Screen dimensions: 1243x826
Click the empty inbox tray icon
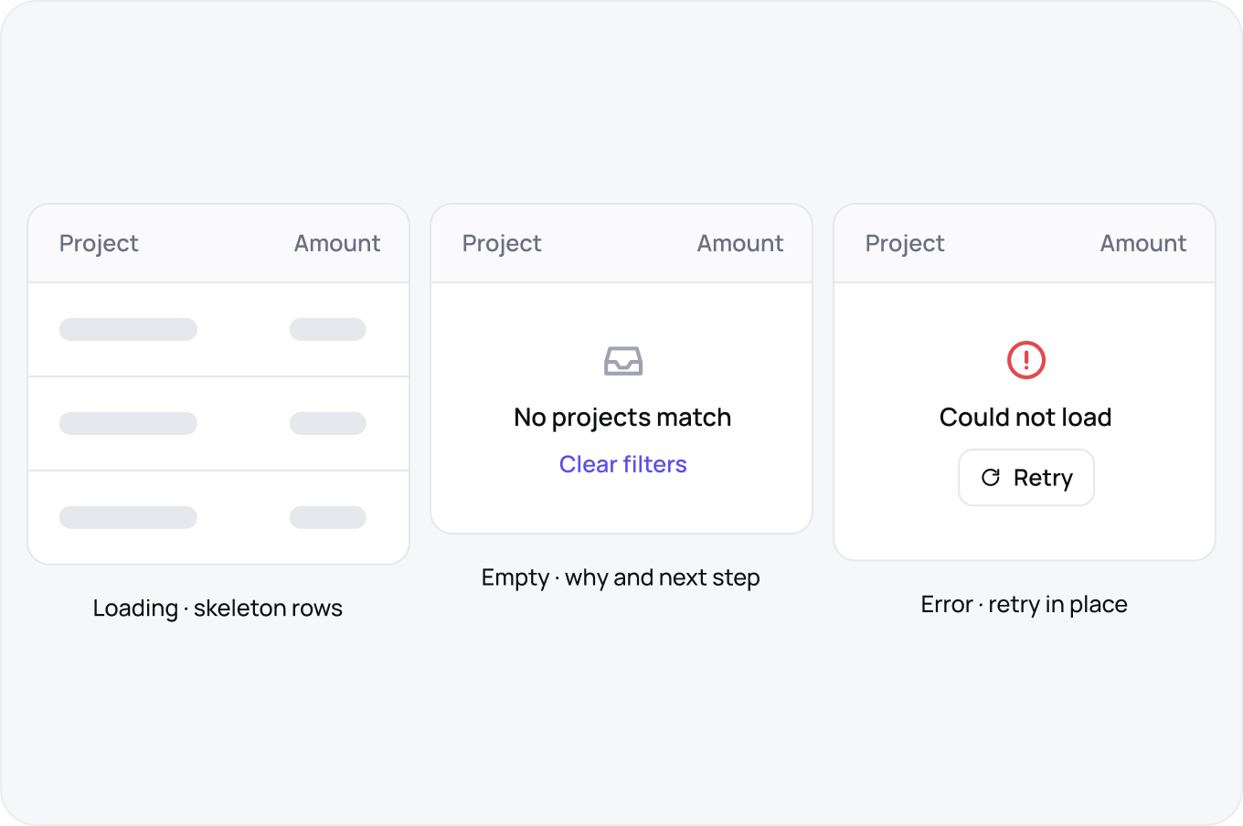point(623,361)
